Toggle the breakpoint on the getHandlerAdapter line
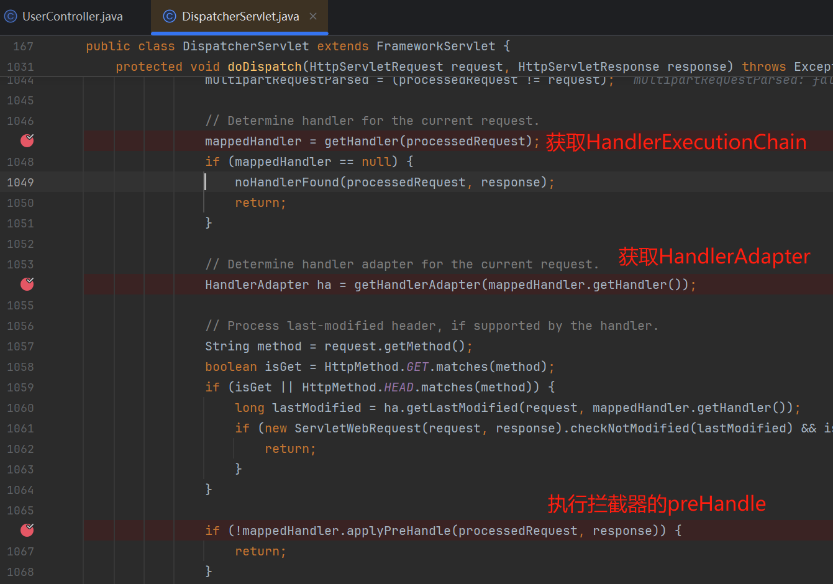 (x=27, y=285)
